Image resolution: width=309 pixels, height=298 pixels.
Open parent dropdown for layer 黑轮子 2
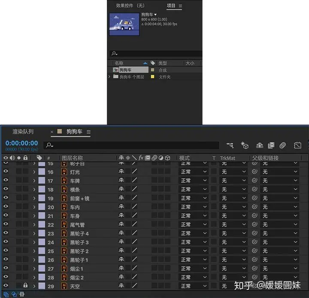279,251
